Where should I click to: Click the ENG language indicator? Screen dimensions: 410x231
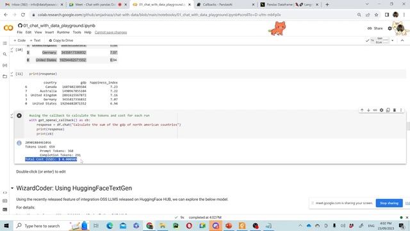371,225
